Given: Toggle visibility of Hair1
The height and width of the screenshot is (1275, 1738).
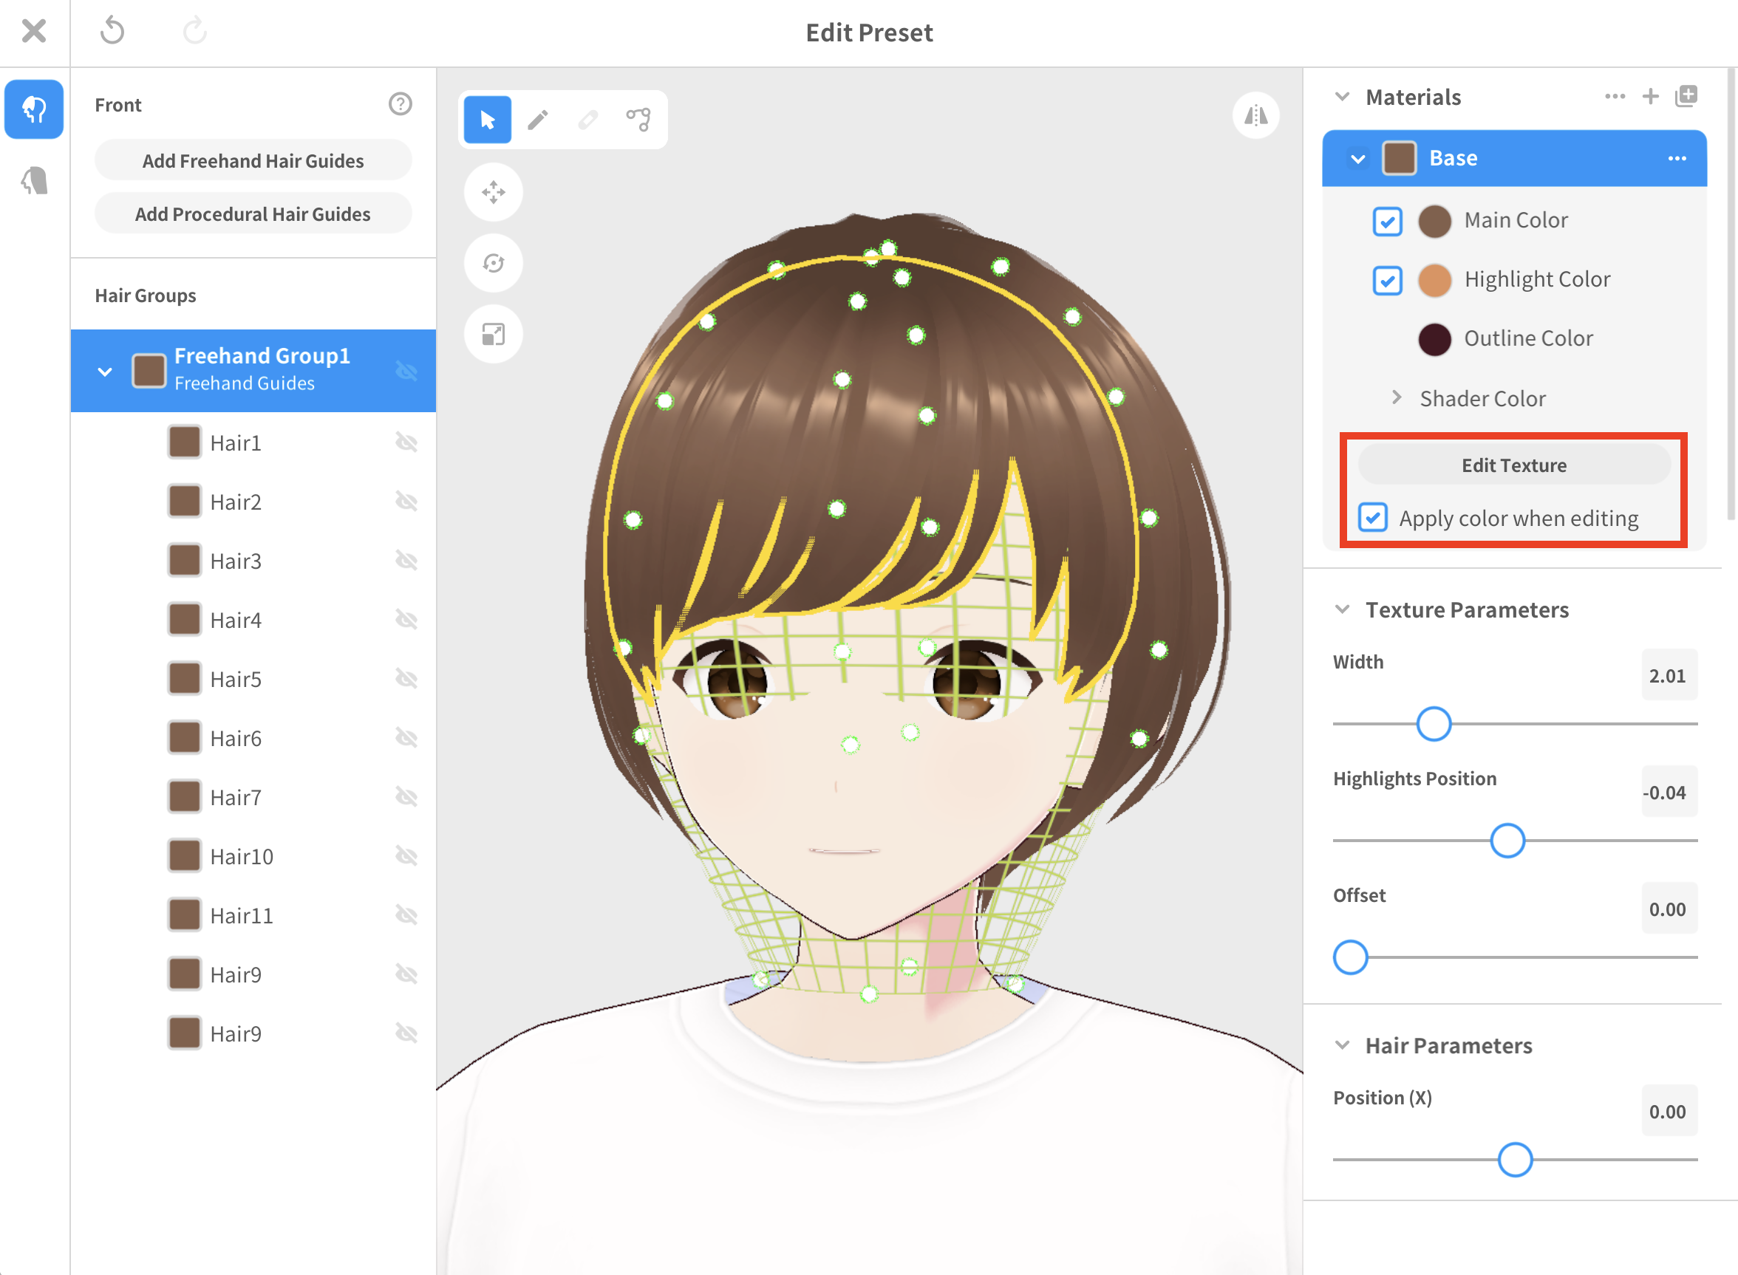Looking at the screenshot, I should [x=406, y=442].
